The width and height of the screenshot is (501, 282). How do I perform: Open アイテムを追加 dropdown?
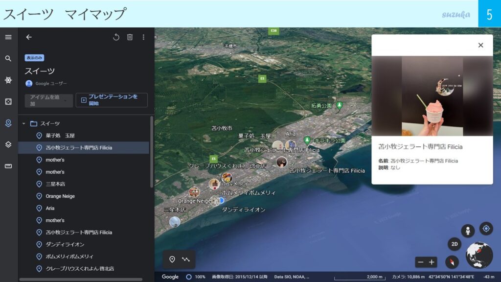point(48,100)
